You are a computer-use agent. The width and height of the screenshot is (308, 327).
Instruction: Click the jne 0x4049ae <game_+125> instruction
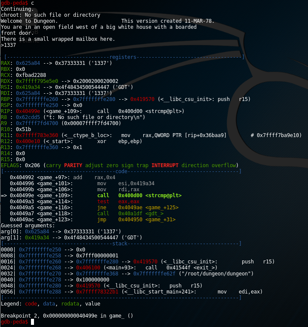138,208
